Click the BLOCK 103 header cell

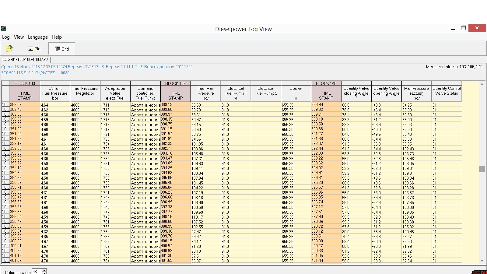25,83
